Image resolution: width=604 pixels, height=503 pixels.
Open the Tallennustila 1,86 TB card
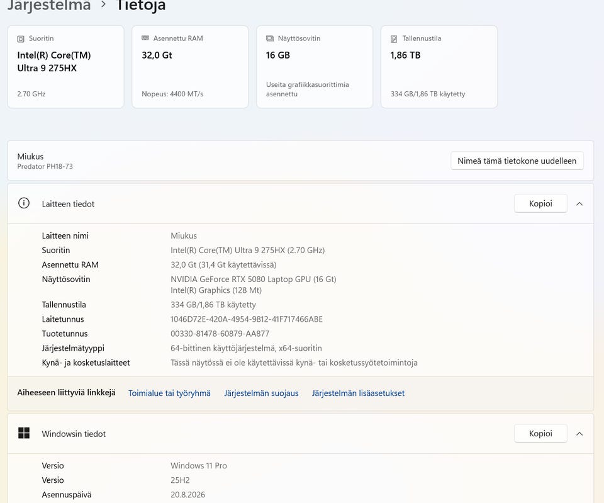point(439,67)
